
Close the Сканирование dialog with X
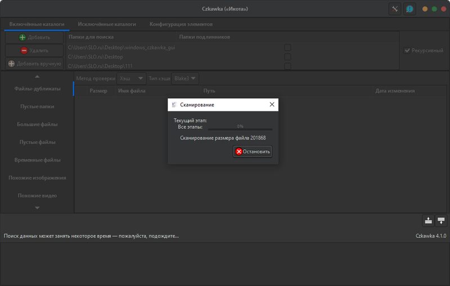tap(272, 105)
